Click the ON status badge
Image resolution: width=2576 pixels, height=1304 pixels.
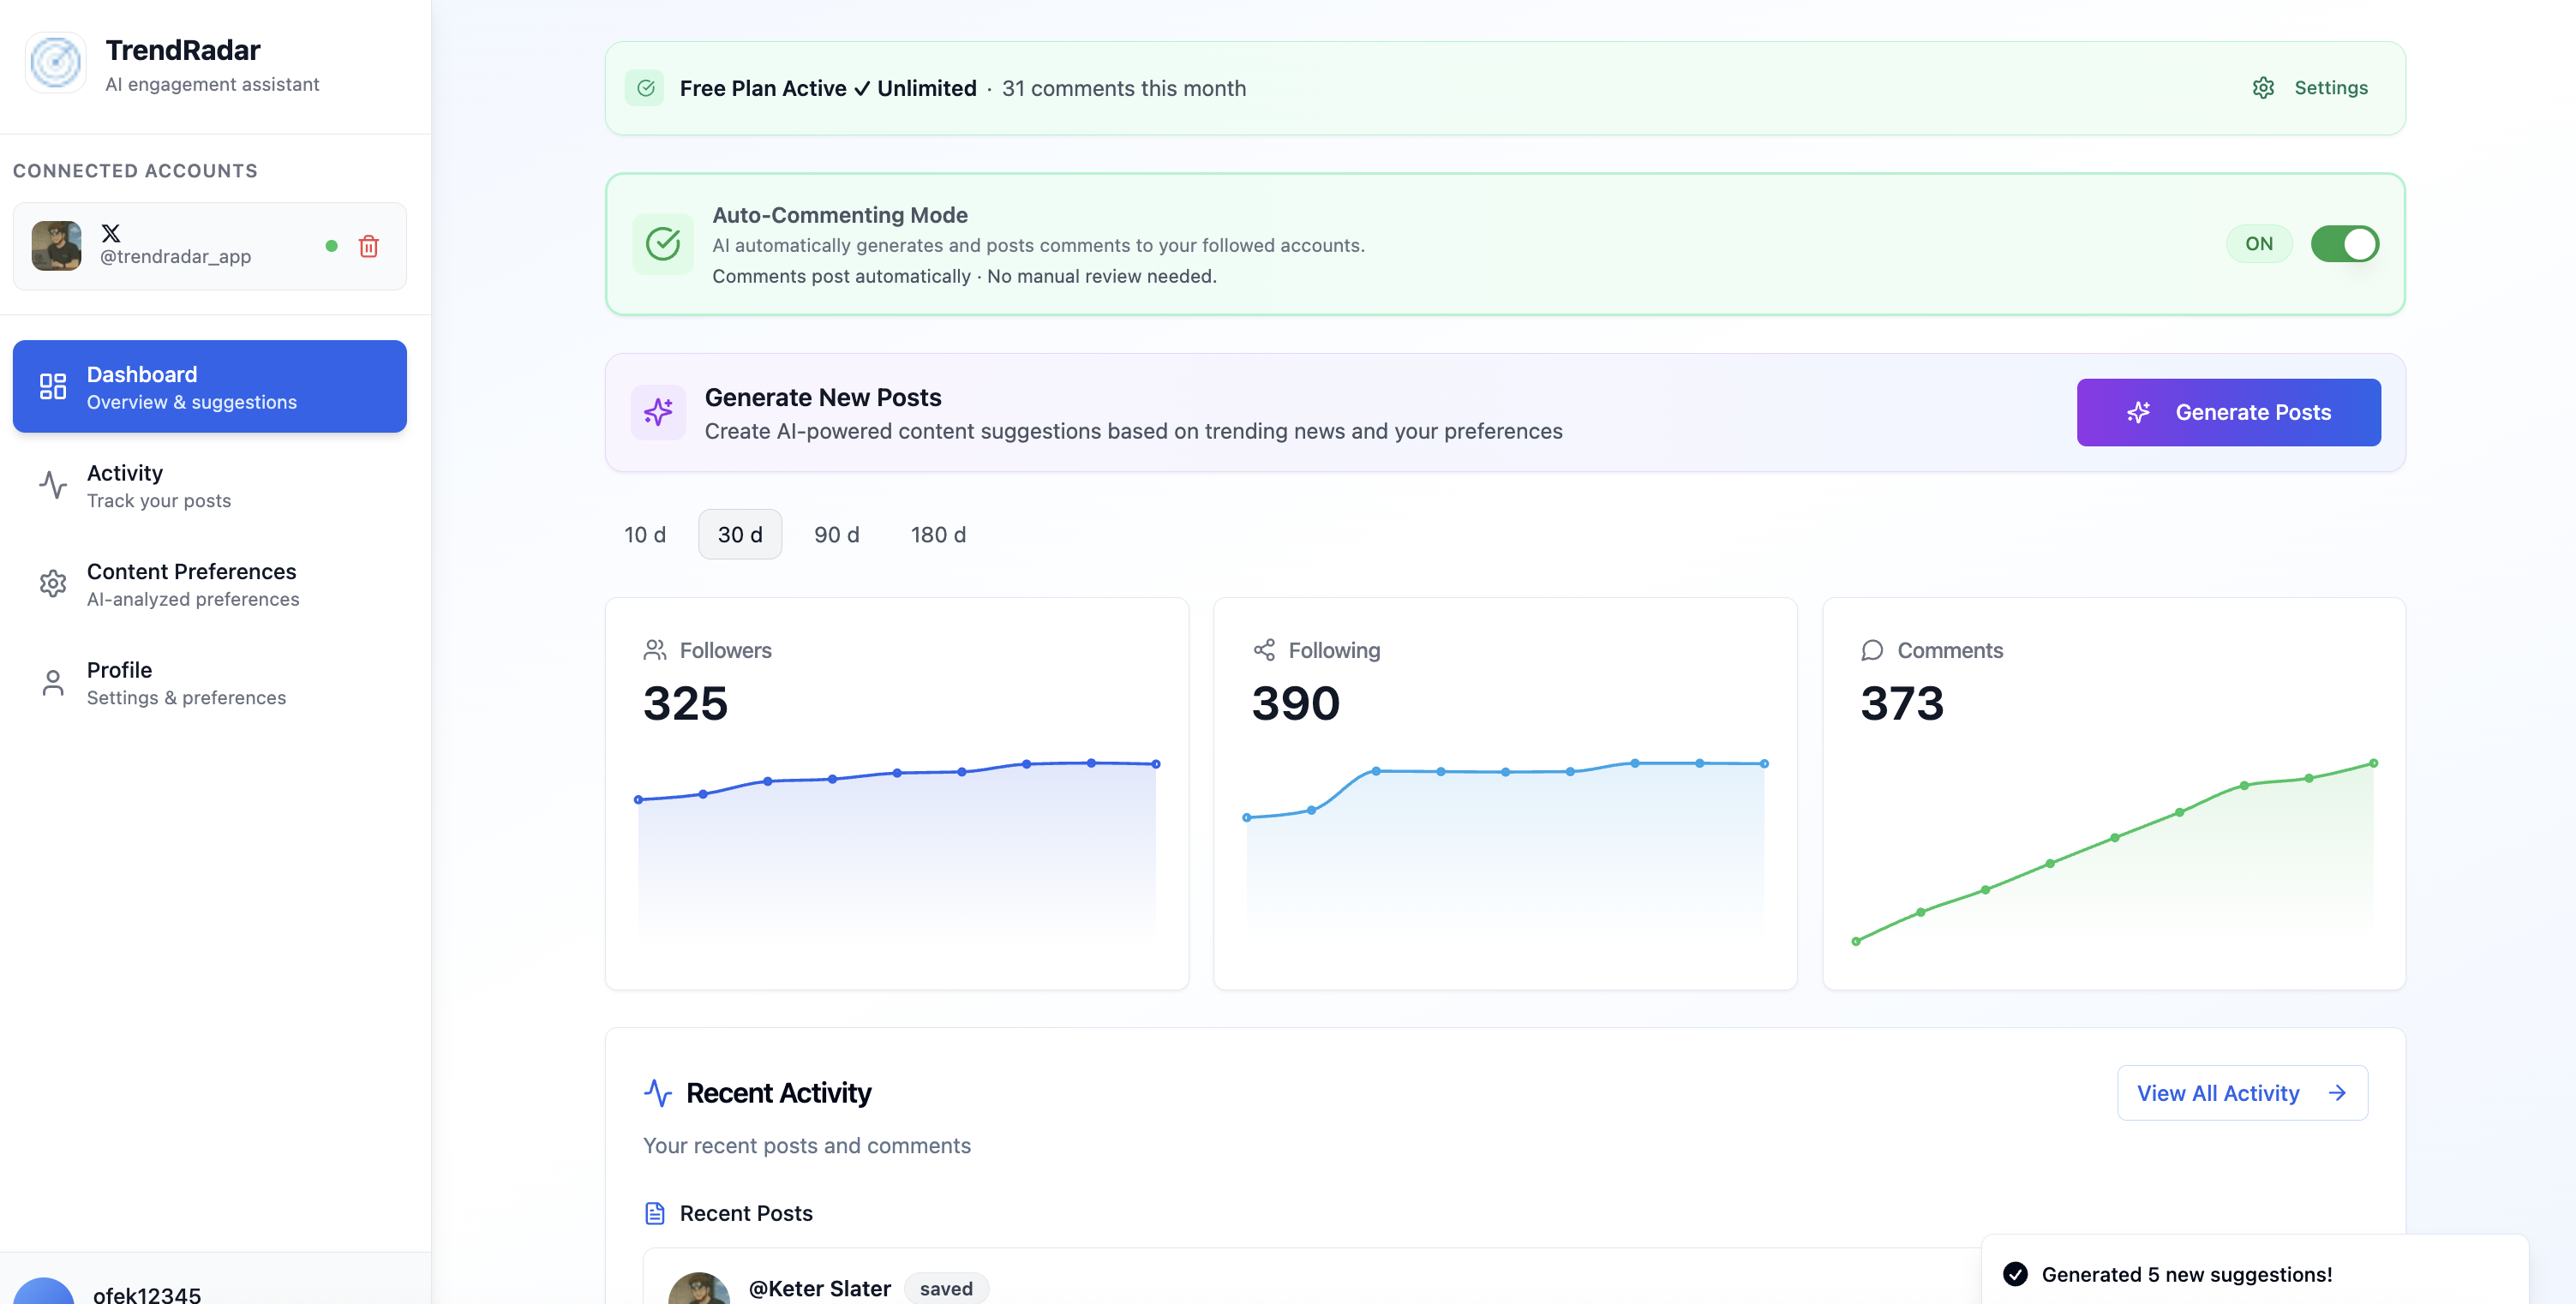[2258, 244]
